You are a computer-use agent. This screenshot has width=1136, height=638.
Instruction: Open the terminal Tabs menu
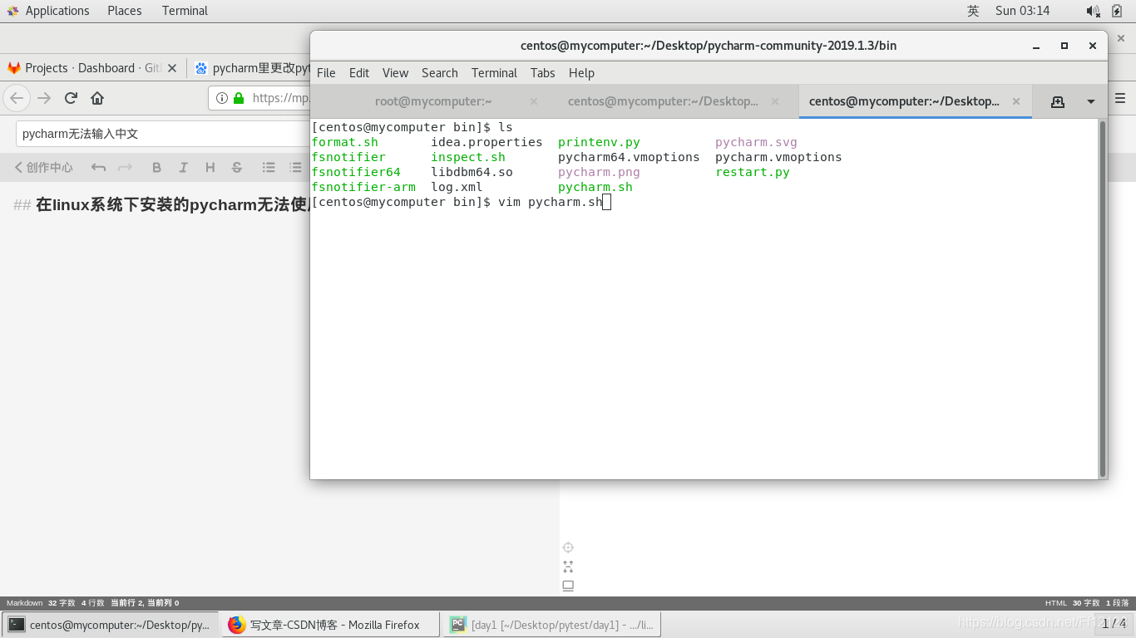click(542, 73)
